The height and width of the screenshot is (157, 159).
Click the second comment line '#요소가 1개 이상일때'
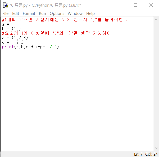(x=58, y=33)
